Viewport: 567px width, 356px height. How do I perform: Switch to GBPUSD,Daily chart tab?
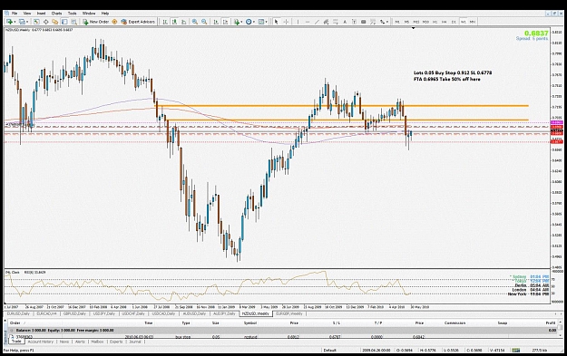pos(74,313)
